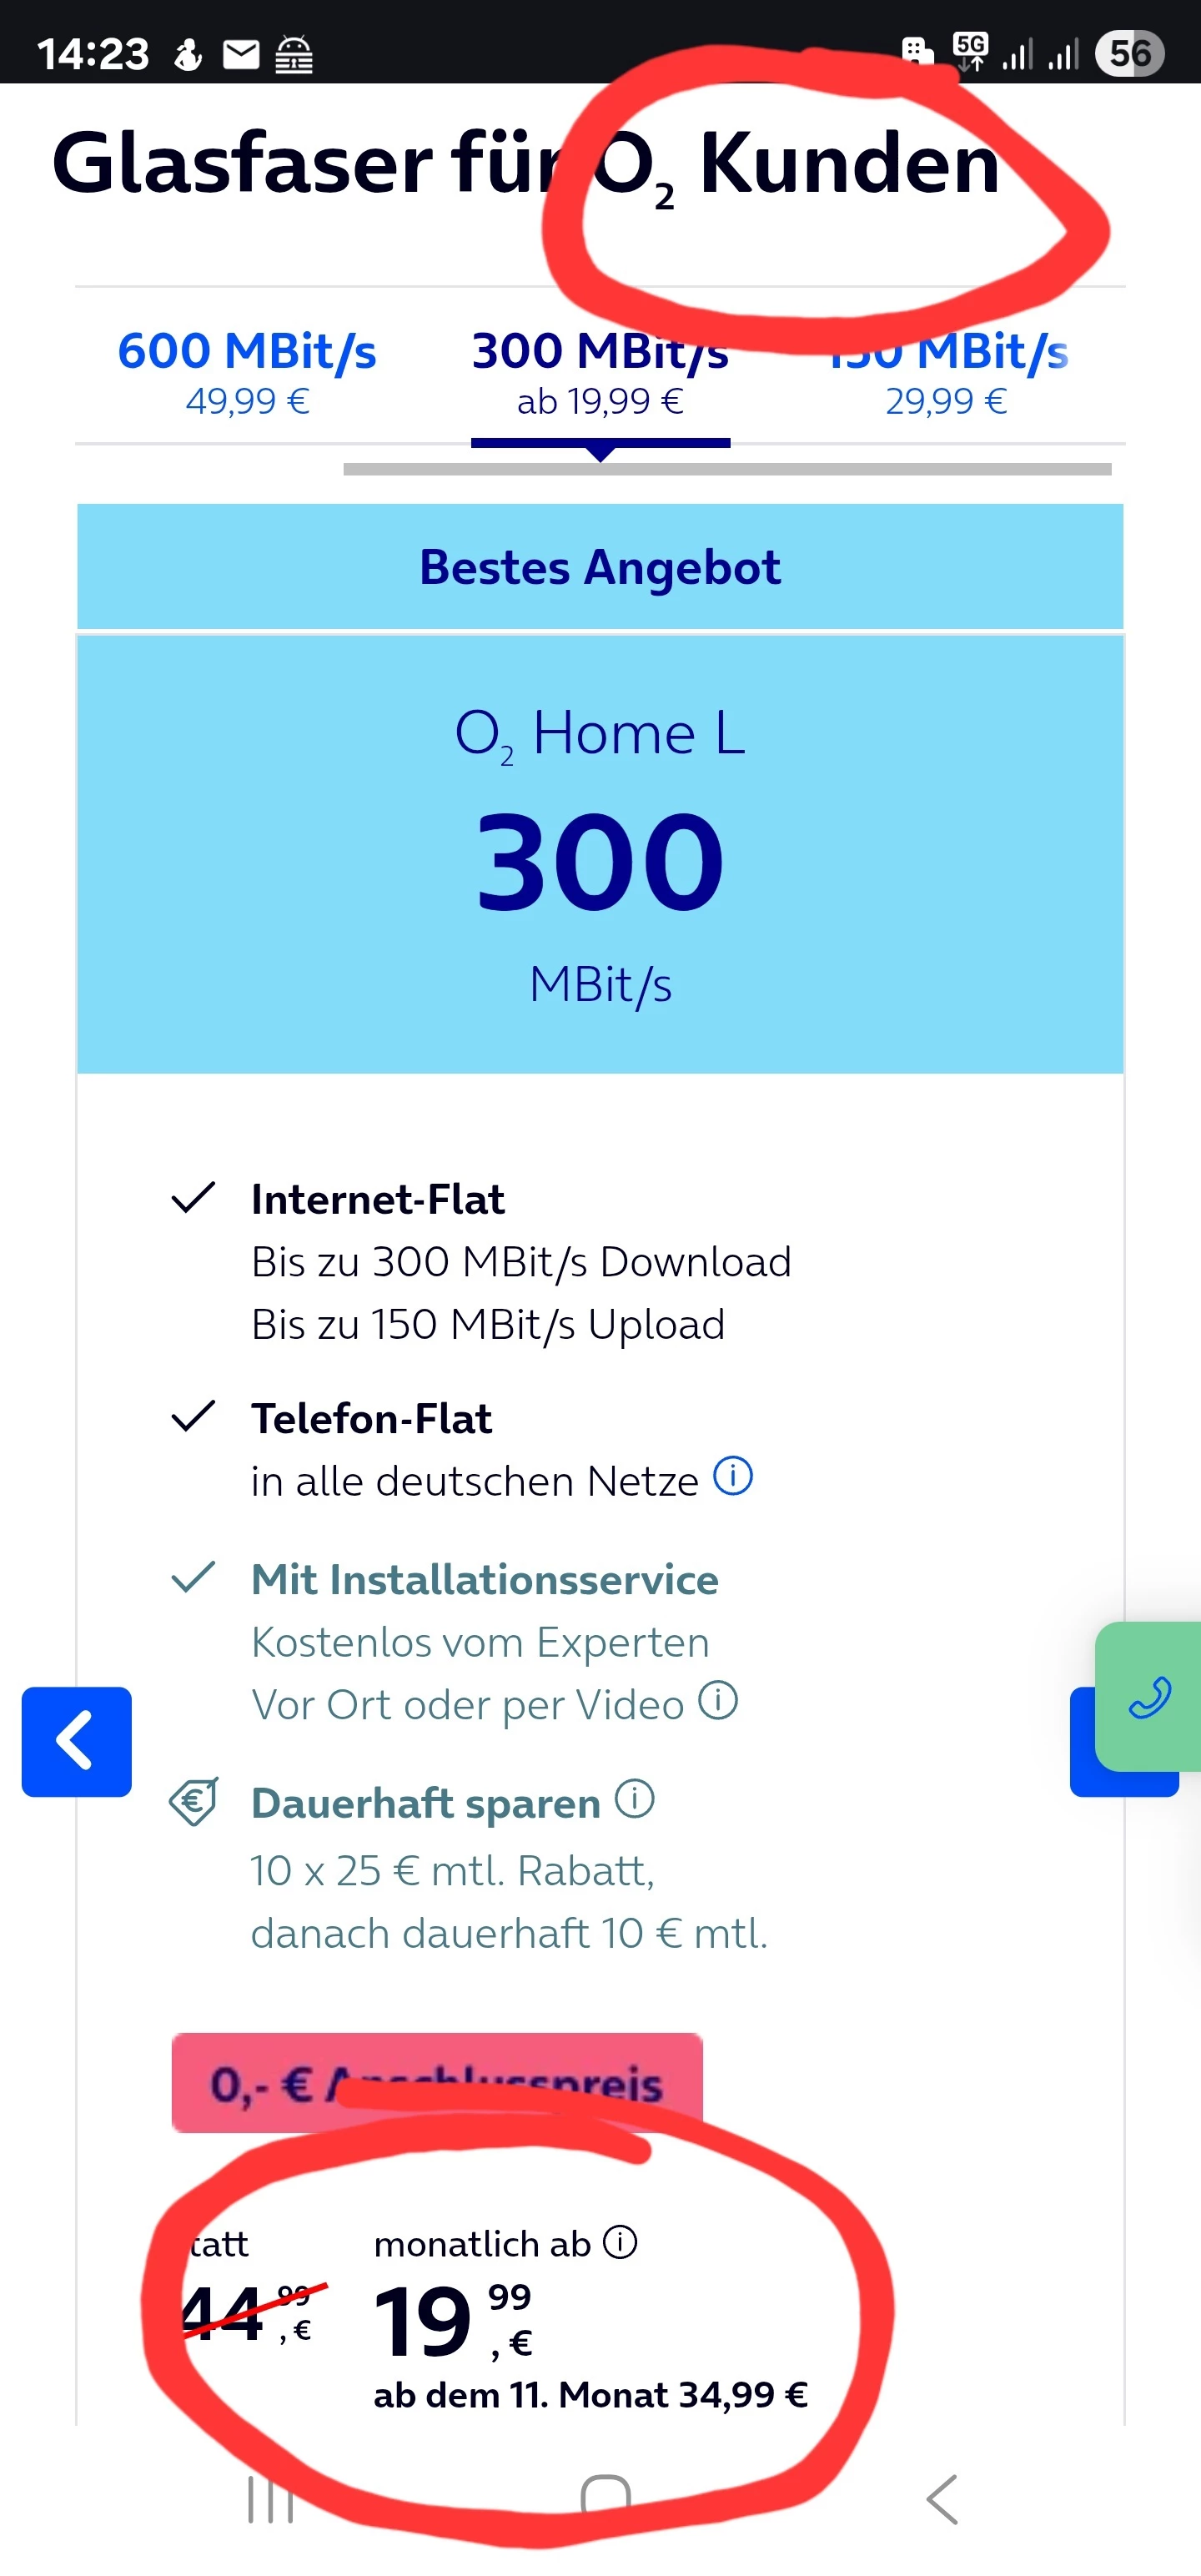Click the horizontal gray tab scrollbar
This screenshot has width=1201, height=2576.
(727, 469)
